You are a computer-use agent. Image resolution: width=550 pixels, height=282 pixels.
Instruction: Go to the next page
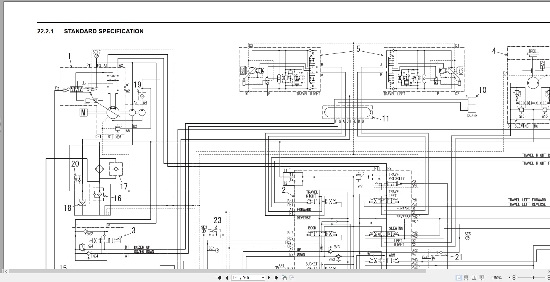click(269, 278)
